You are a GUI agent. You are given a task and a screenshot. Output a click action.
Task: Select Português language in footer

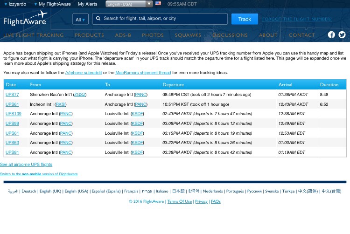coord(235,191)
